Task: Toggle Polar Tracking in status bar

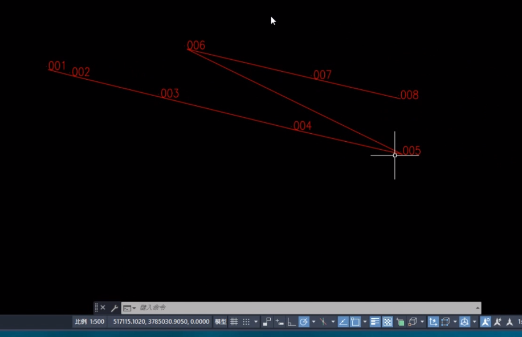Action: pos(304,322)
